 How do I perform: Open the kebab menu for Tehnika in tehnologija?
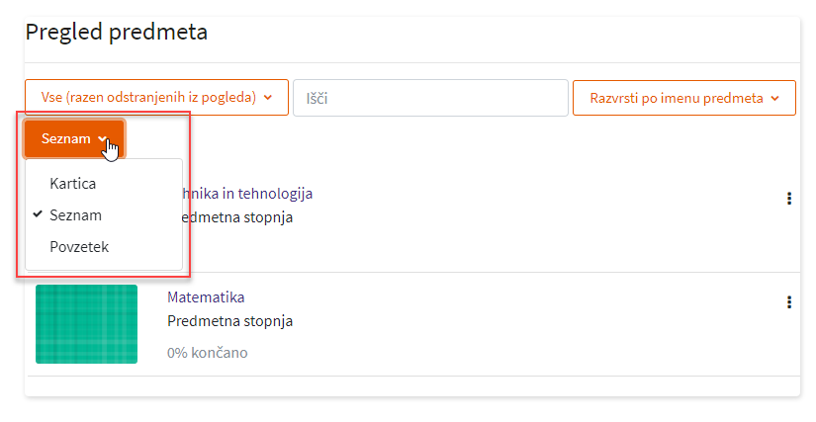point(788,199)
